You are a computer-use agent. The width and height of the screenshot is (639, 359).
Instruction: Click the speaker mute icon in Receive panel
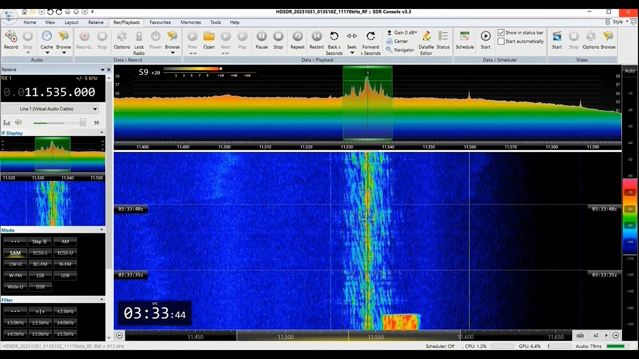(x=18, y=122)
